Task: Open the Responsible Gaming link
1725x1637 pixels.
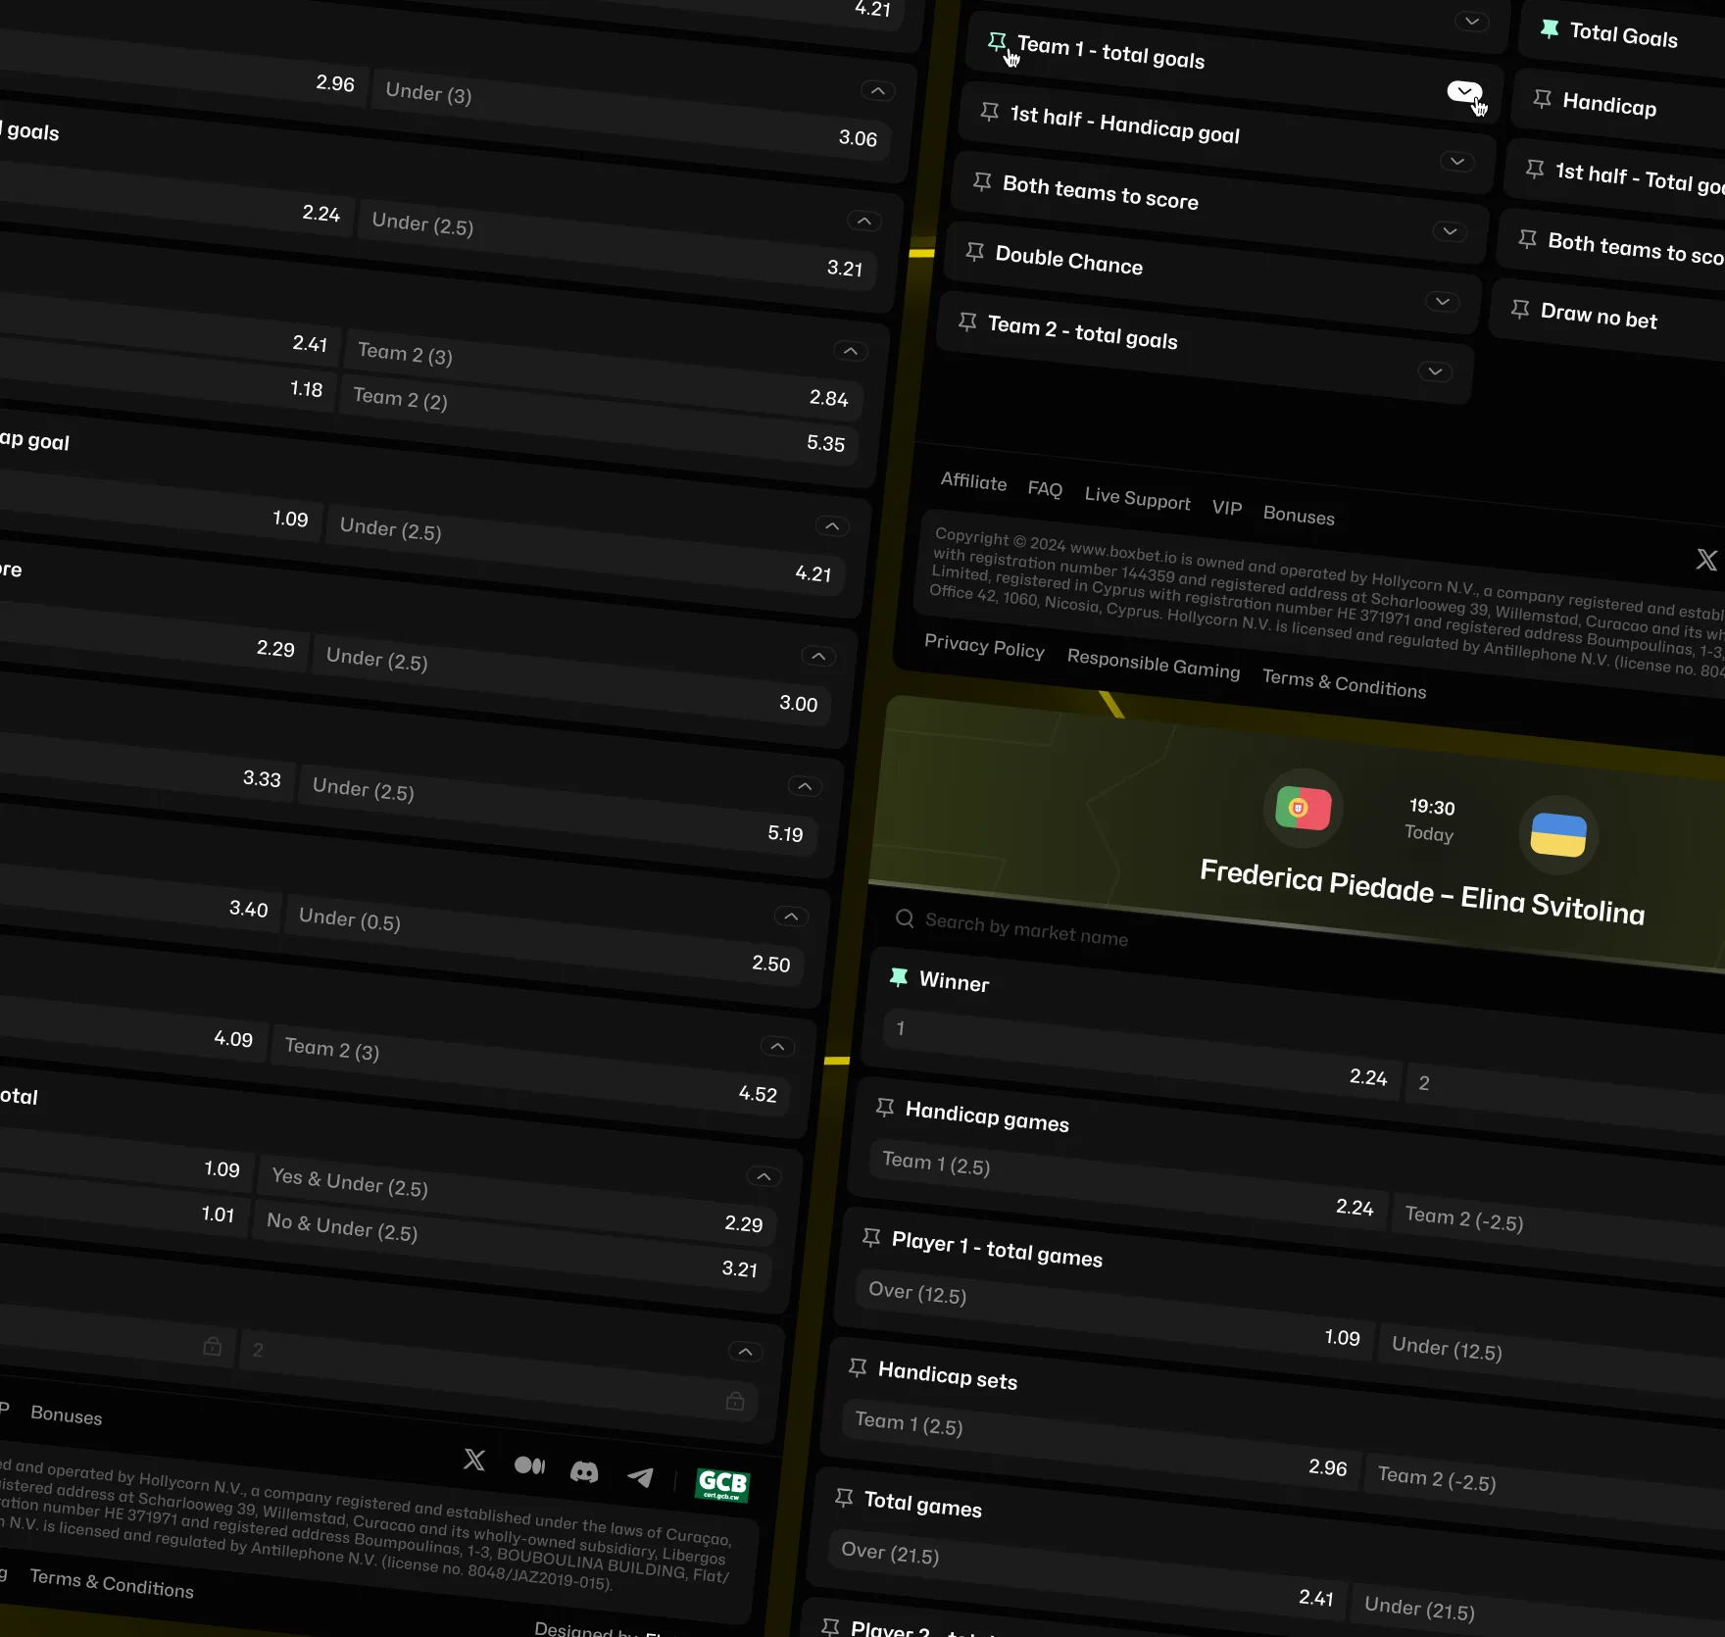Action: pos(1154,665)
